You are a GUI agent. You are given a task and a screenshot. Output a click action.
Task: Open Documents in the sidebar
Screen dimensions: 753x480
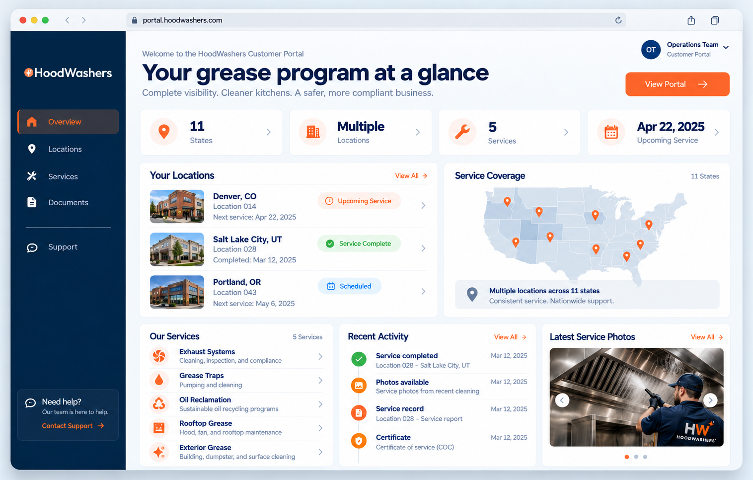point(68,202)
